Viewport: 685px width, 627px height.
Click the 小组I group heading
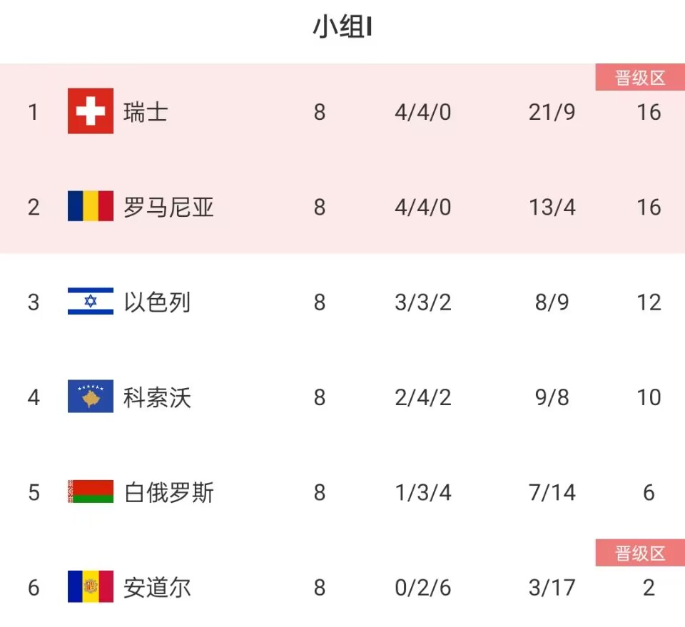342,26
